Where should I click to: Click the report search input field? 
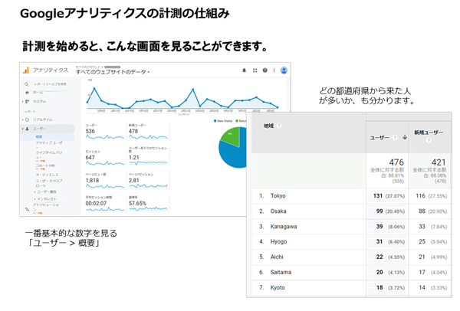[x=50, y=84]
